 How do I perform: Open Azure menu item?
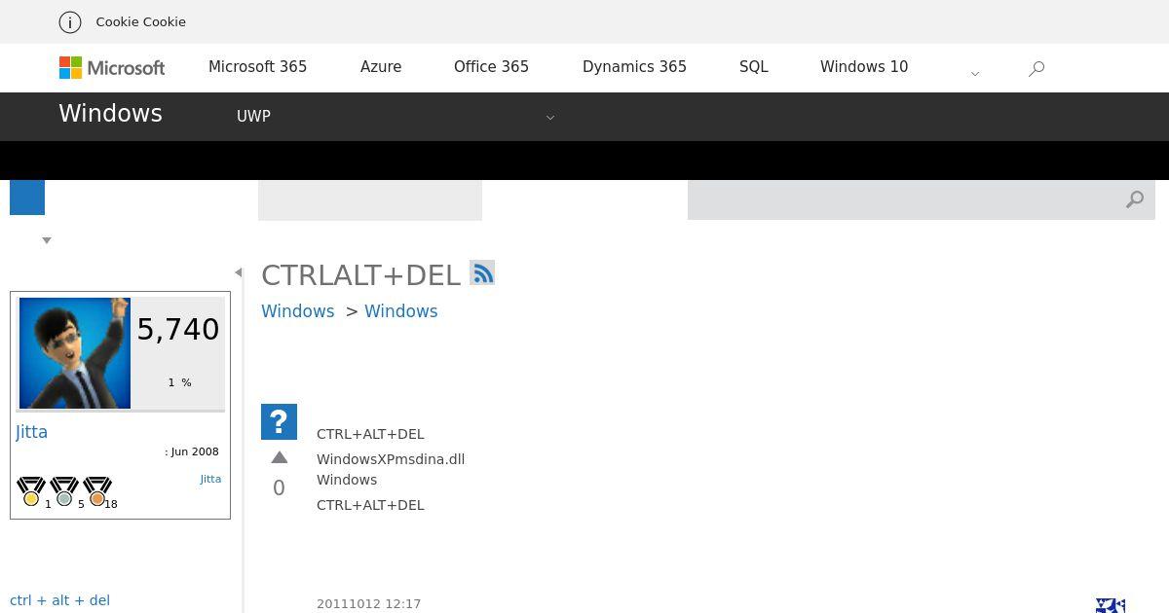click(x=381, y=67)
